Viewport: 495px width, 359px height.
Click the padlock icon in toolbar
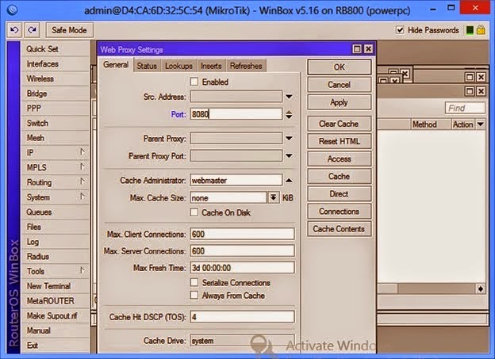tap(481, 30)
